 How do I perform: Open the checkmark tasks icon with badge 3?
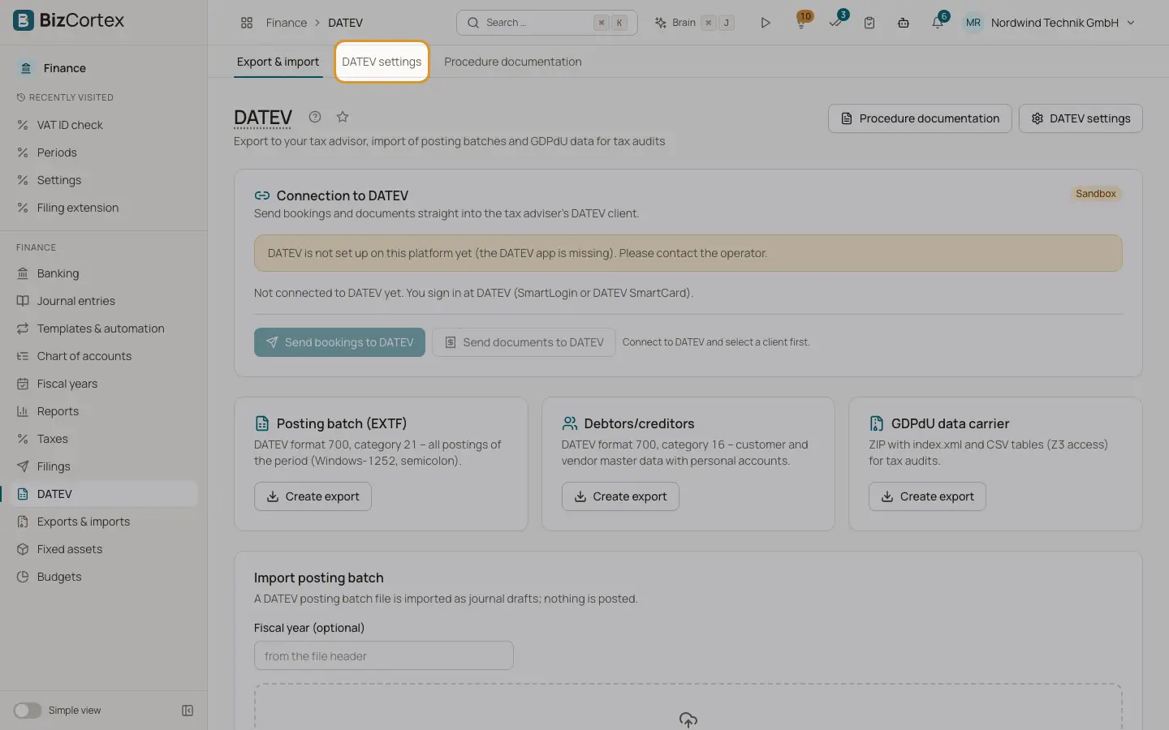coord(835,22)
